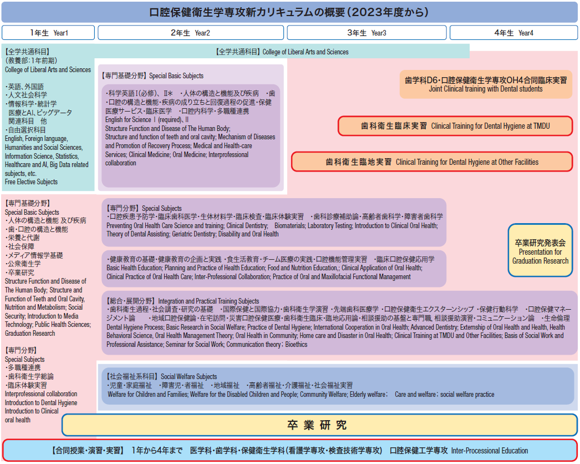The width and height of the screenshot is (580, 464).
Task: Click the list item ・歯科衛生学総論
Action: (29, 377)
